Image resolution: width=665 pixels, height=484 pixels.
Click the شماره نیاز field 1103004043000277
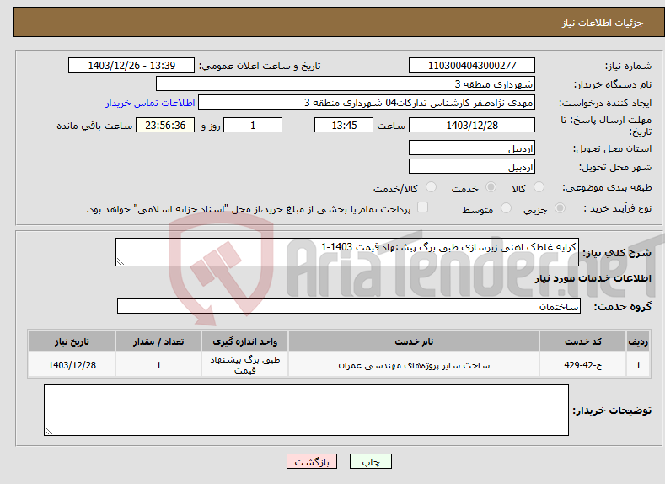[472, 65]
